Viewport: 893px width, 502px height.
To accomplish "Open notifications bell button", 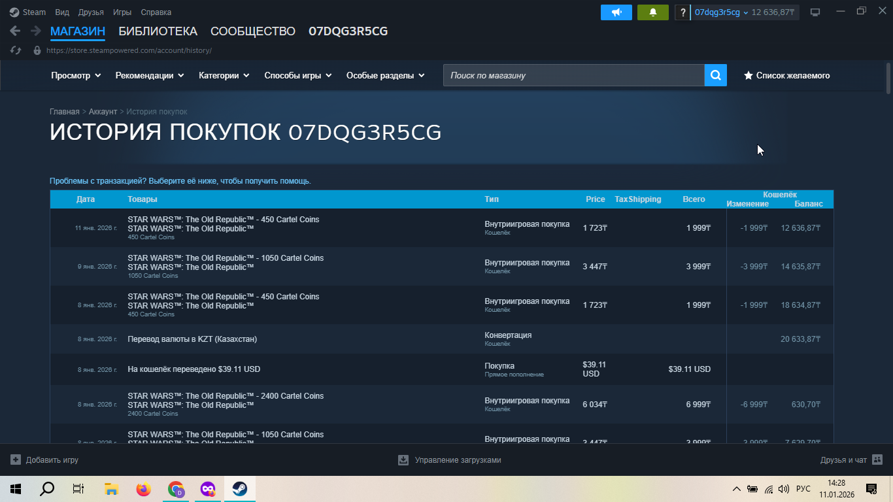I will click(x=653, y=12).
